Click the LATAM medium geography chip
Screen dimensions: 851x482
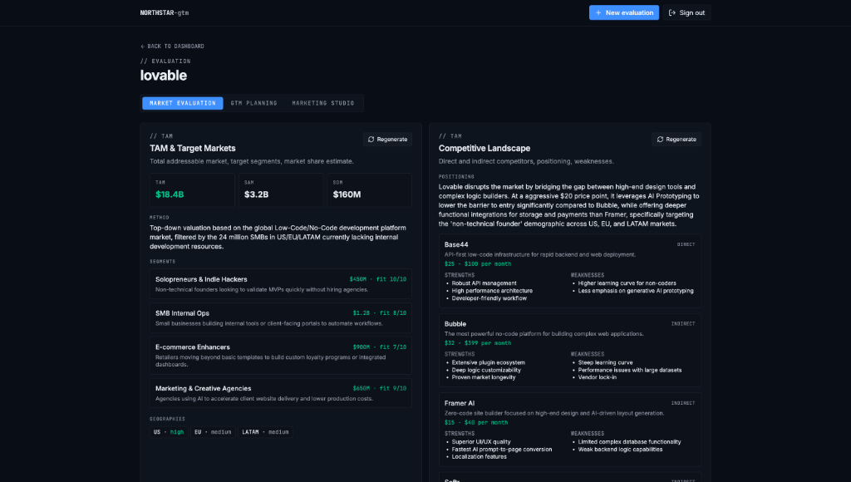click(265, 432)
